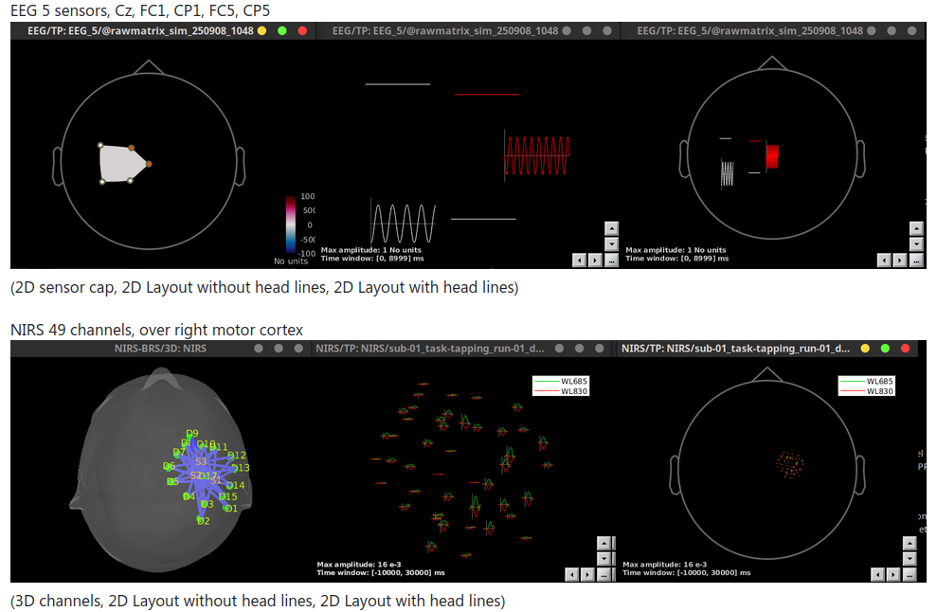Select the NIRS-BRS/3D: NIRS window title

(159, 349)
